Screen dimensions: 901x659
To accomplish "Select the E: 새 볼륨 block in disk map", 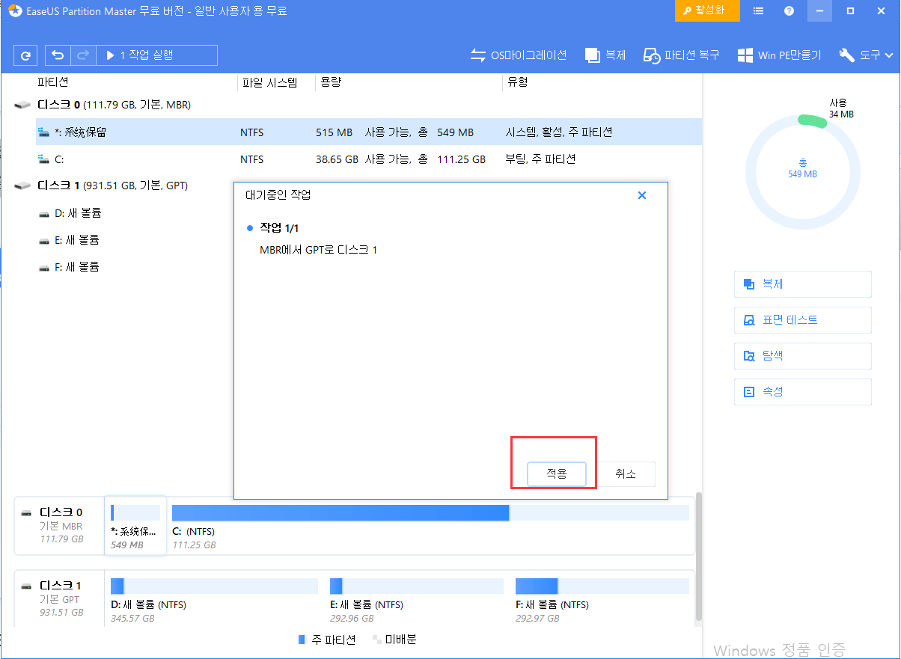I will point(415,597).
